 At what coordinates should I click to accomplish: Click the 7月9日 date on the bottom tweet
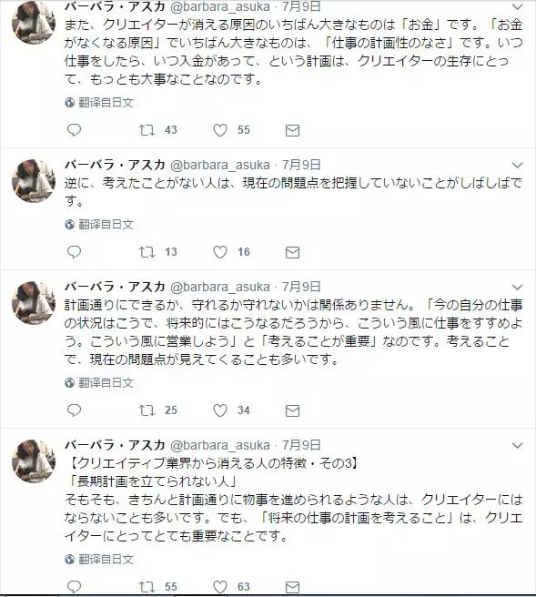point(301,445)
